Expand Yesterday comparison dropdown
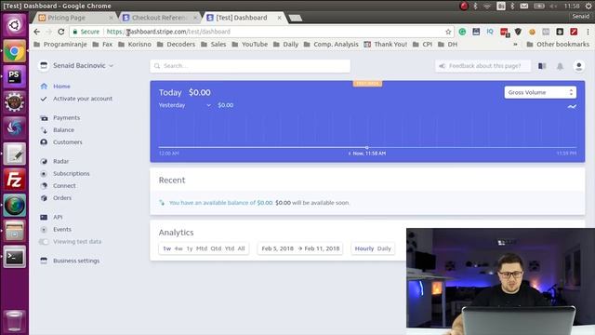The width and height of the screenshot is (595, 335). [x=185, y=105]
